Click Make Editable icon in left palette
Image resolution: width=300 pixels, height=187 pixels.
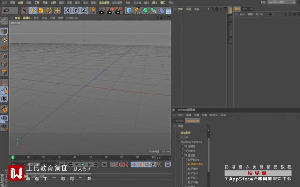[4, 21]
